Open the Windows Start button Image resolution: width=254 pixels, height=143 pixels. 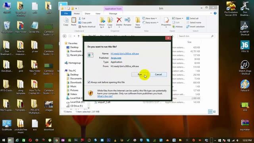click(x=4, y=140)
